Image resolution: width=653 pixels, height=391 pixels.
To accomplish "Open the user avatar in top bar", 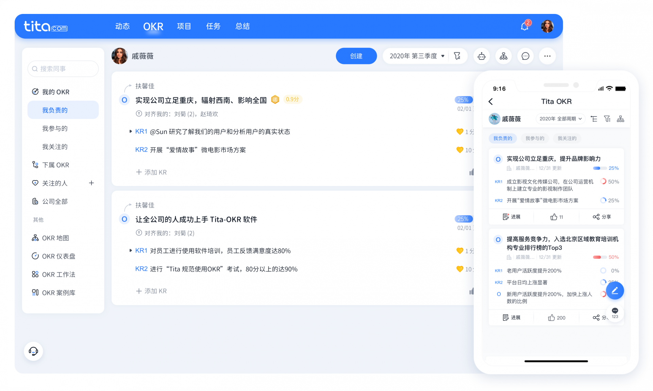I will (547, 26).
